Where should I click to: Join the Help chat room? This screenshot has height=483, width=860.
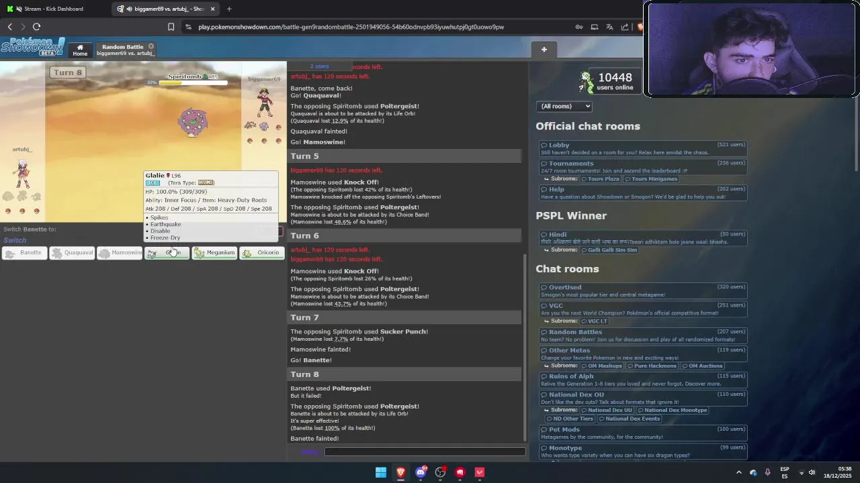(644, 193)
